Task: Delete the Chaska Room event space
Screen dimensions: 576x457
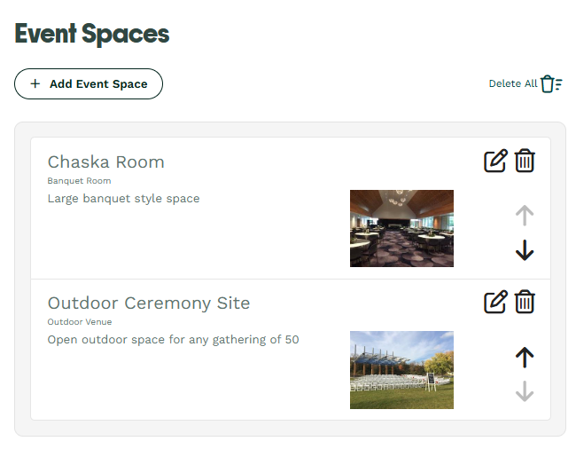Action: tap(525, 161)
